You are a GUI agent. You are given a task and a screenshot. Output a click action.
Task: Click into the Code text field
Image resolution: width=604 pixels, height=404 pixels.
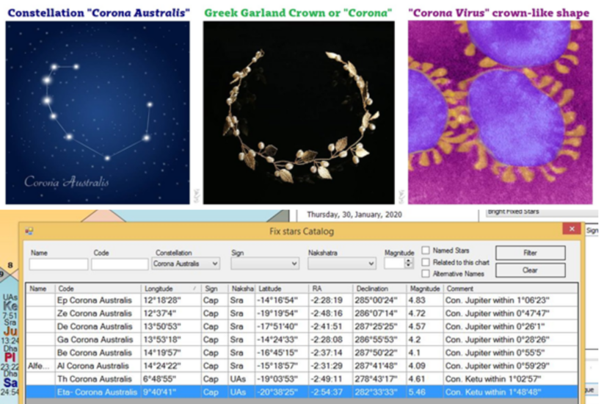coord(120,264)
